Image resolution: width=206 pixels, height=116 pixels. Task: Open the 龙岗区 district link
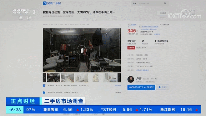click(138, 59)
